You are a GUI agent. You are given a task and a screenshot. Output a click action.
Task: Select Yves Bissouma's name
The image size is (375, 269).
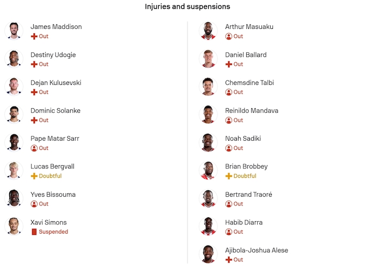pos(53,195)
